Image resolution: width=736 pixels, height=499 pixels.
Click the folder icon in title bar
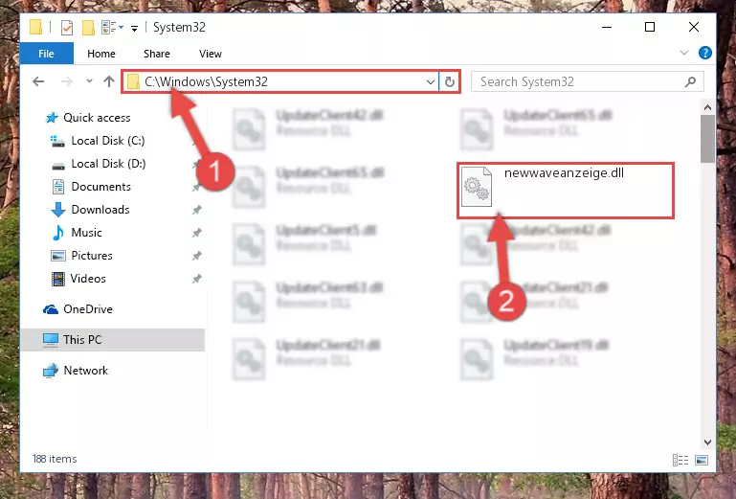(36, 27)
